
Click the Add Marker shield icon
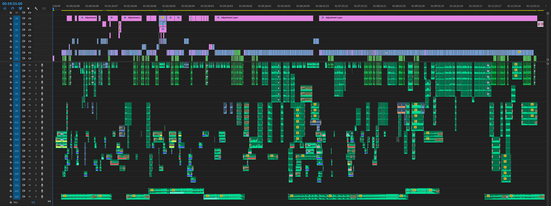(28, 8)
